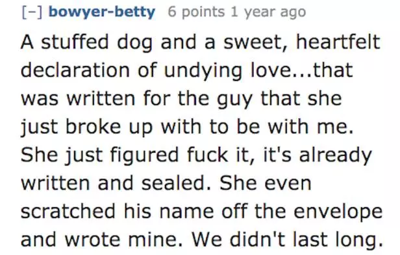
Task: Click the word 'heartfelt' in the comment
Action: point(338,41)
